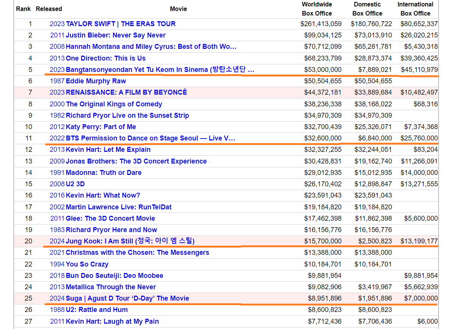
Task: Open Katy Perry: Part of Me link
Action: pos(101,127)
